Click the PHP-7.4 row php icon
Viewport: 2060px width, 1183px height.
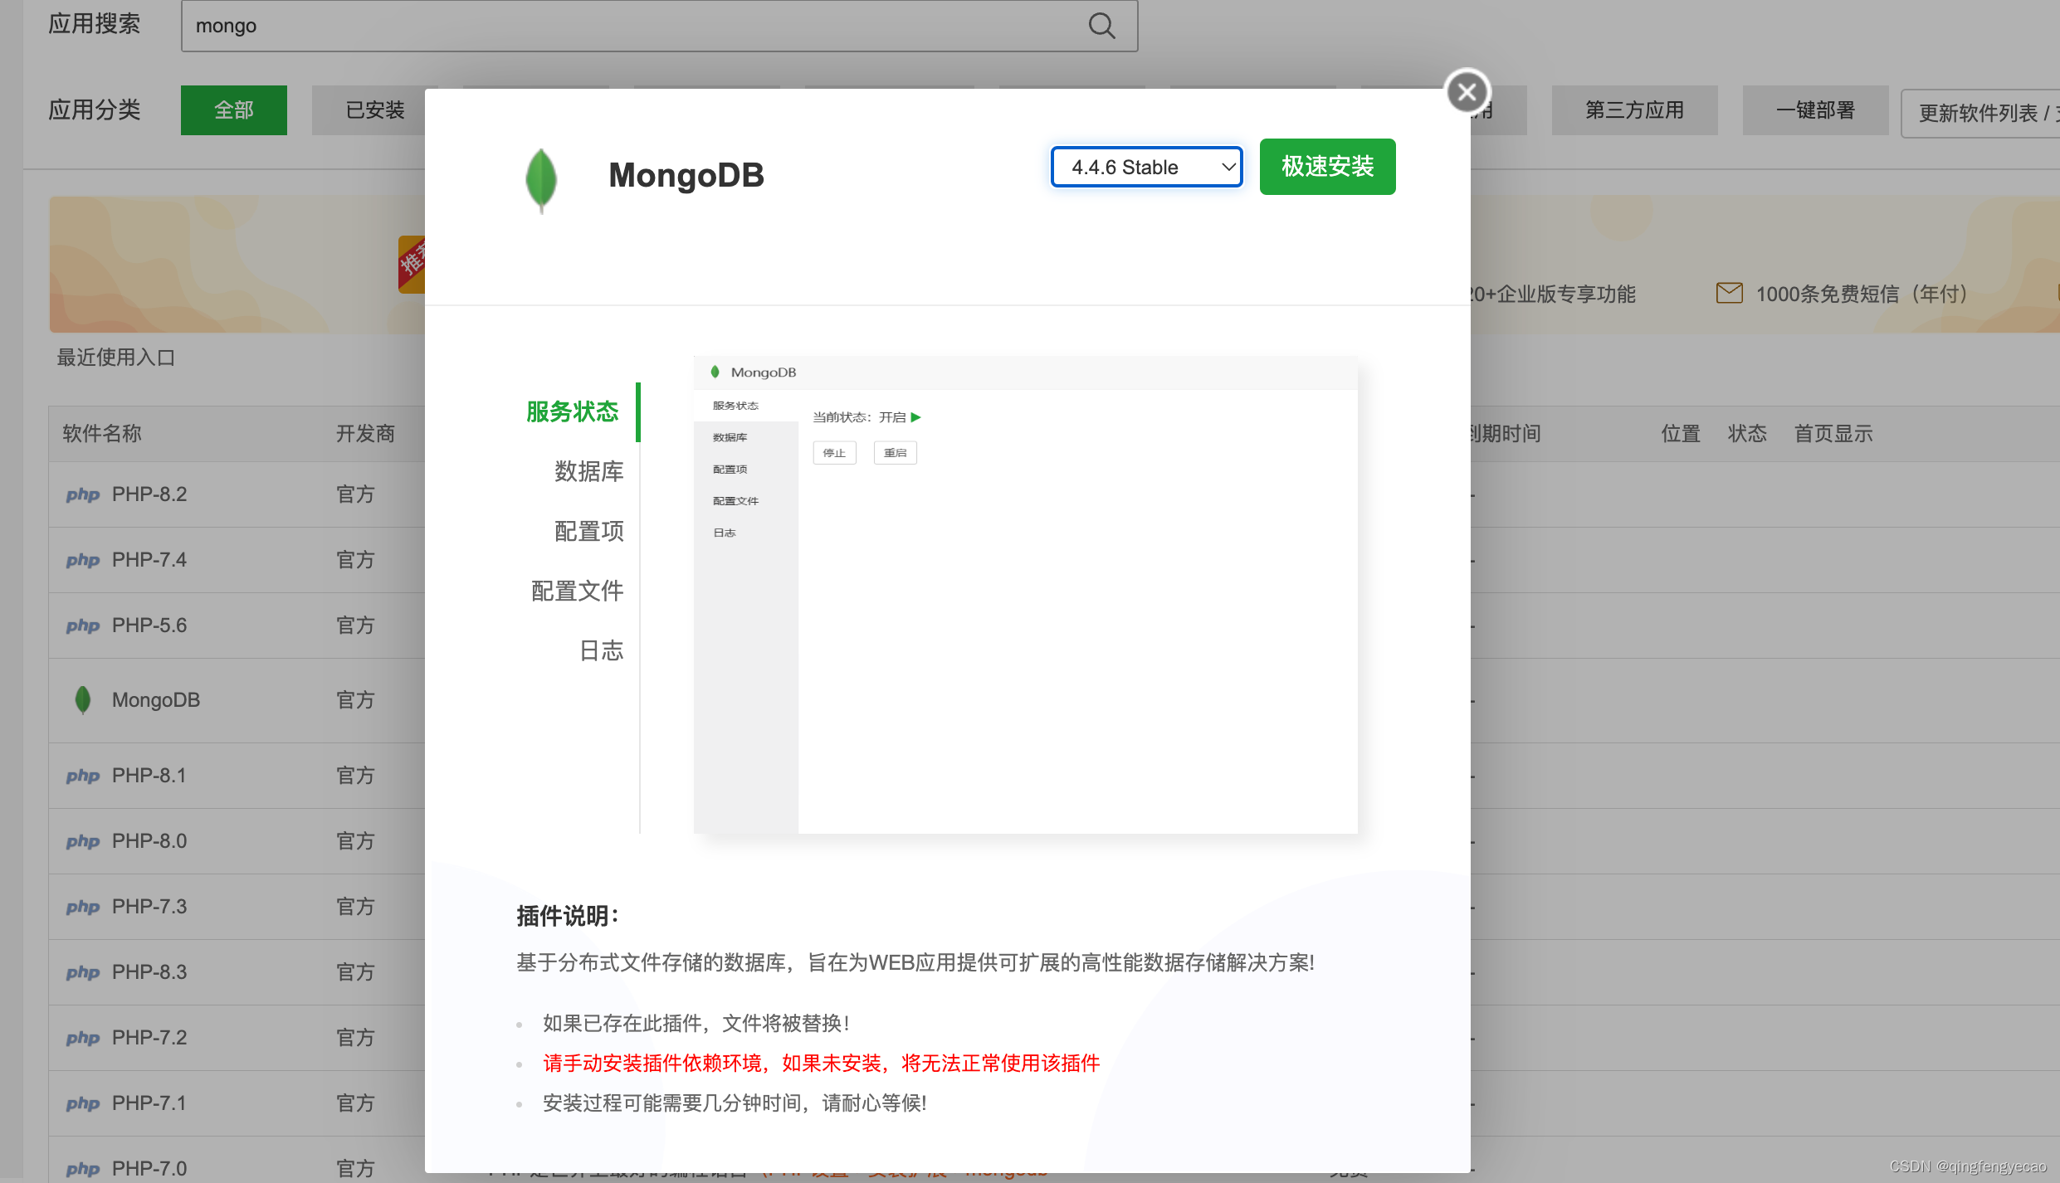tap(83, 561)
